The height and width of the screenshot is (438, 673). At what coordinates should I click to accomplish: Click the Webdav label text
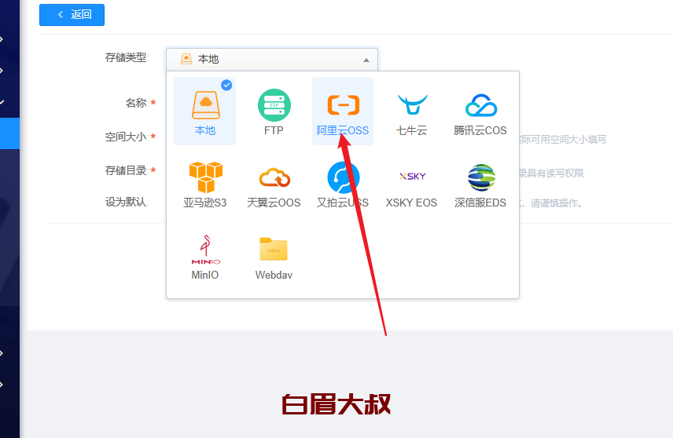point(274,276)
